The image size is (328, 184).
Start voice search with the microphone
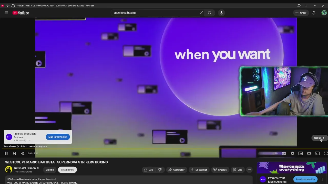point(221,13)
